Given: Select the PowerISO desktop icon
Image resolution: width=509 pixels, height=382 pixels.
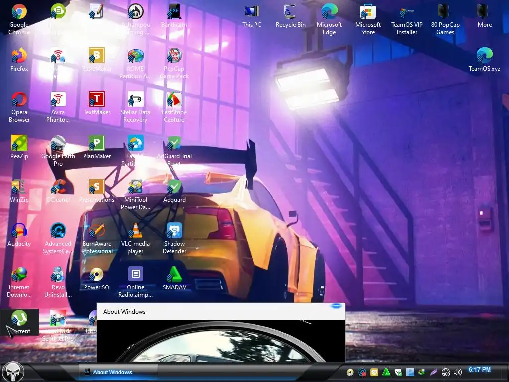Looking at the screenshot, I should (97, 275).
